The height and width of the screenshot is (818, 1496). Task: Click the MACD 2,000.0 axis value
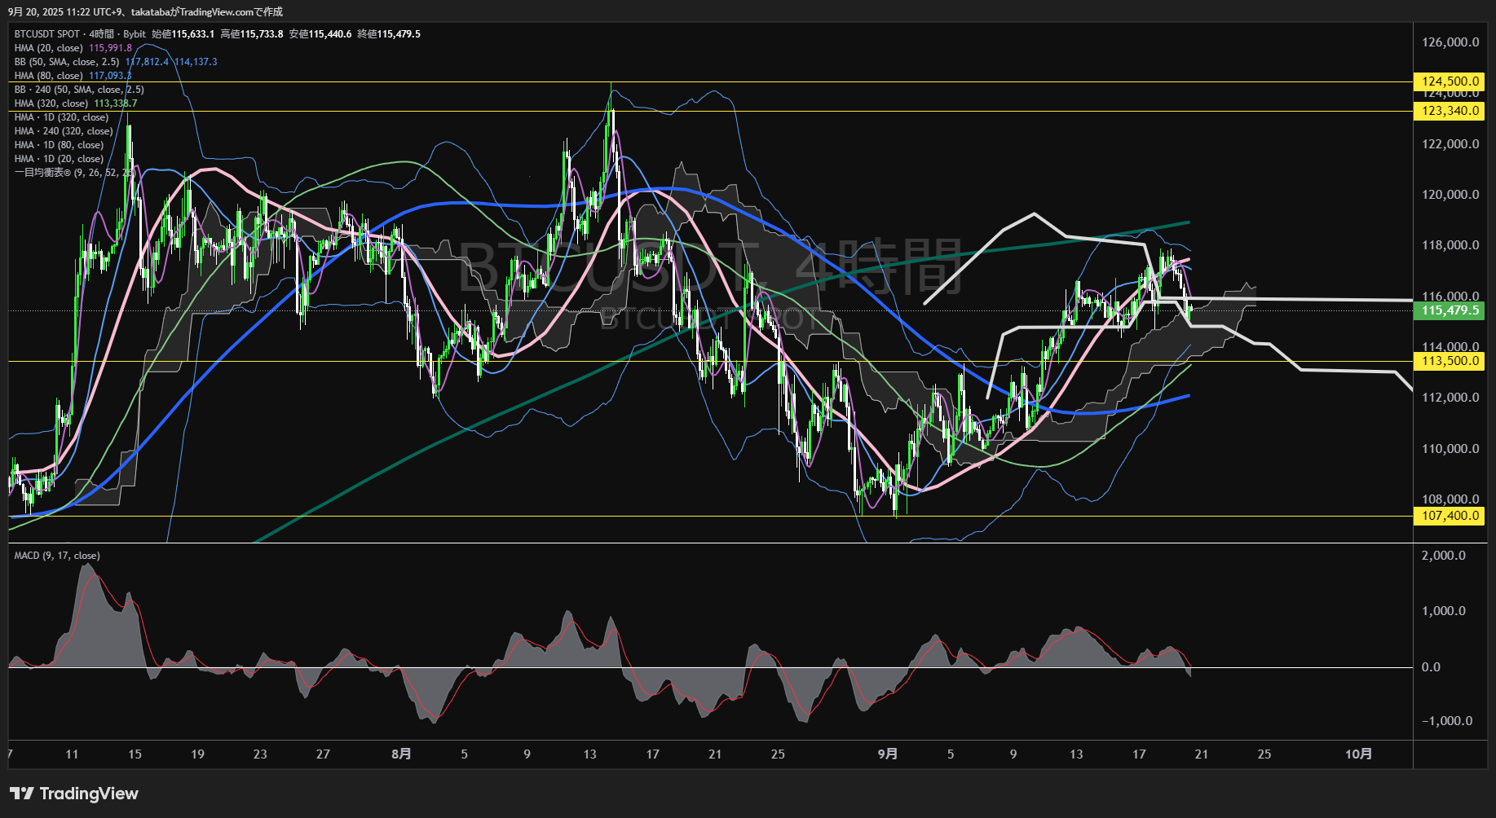1444,556
